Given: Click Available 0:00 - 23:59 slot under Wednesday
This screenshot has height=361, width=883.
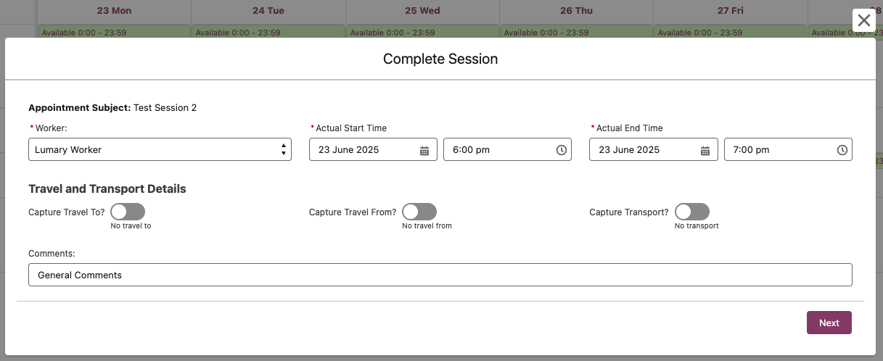Looking at the screenshot, I should pyautogui.click(x=422, y=33).
